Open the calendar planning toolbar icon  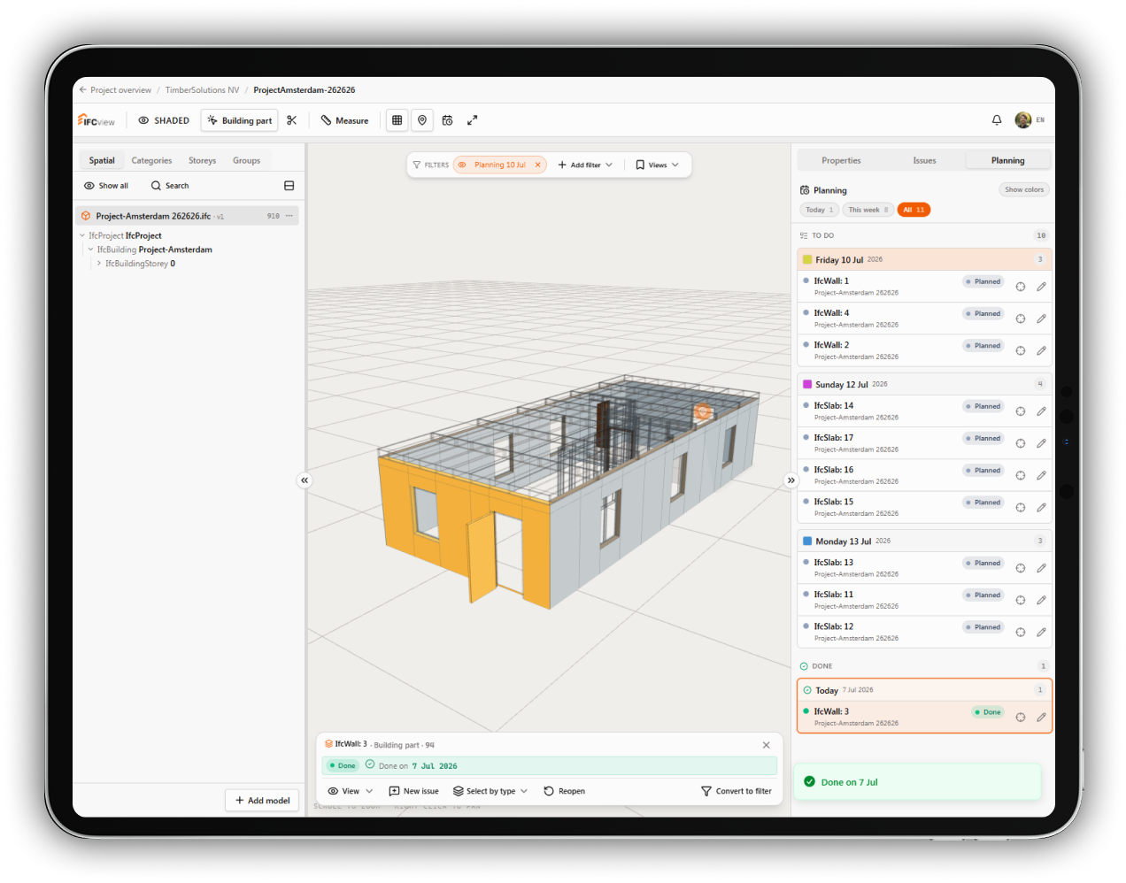pos(447,120)
